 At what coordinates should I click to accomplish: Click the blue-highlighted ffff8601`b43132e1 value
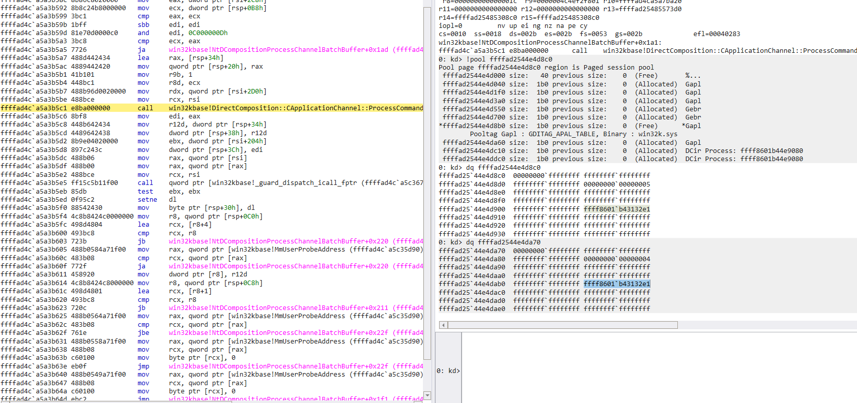pyautogui.click(x=617, y=284)
